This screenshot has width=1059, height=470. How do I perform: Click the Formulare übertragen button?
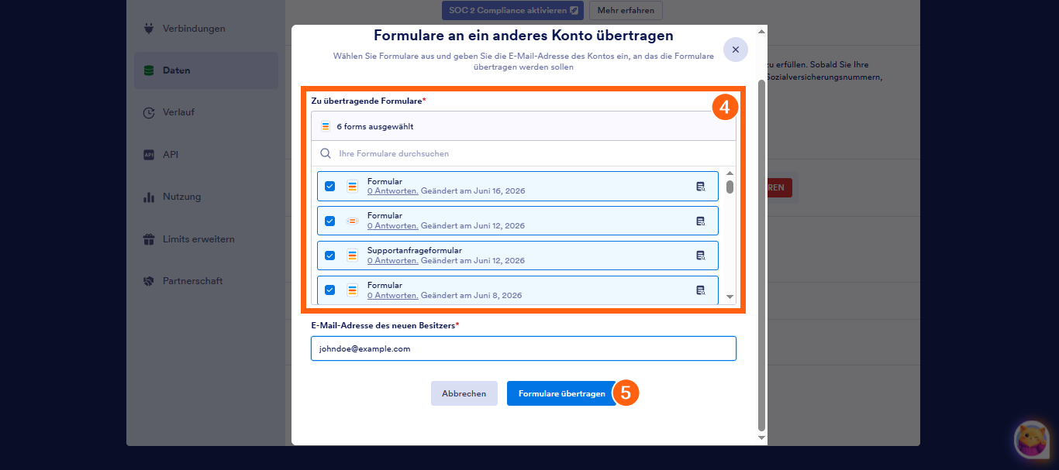pyautogui.click(x=562, y=393)
